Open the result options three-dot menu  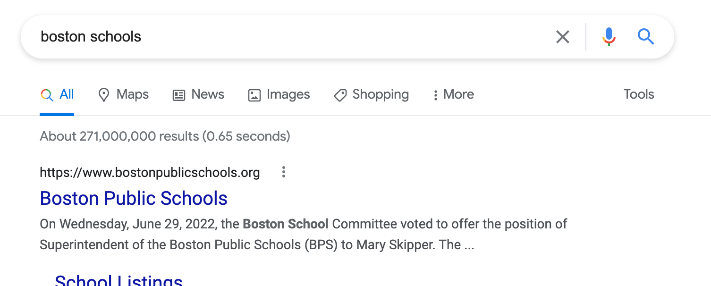(x=283, y=172)
